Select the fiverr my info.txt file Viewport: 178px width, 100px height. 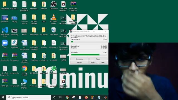[x=24, y=19]
